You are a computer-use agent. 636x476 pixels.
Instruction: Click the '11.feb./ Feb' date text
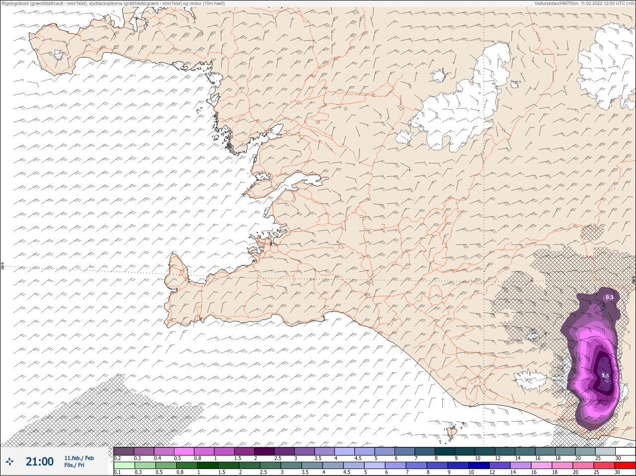point(79,458)
